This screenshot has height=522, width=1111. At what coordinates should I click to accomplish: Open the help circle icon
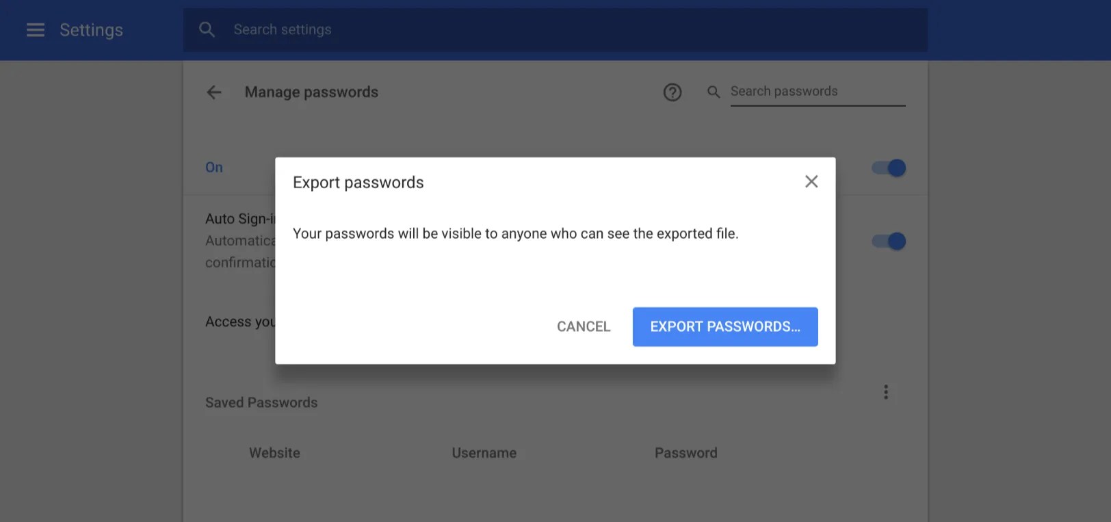click(x=672, y=92)
